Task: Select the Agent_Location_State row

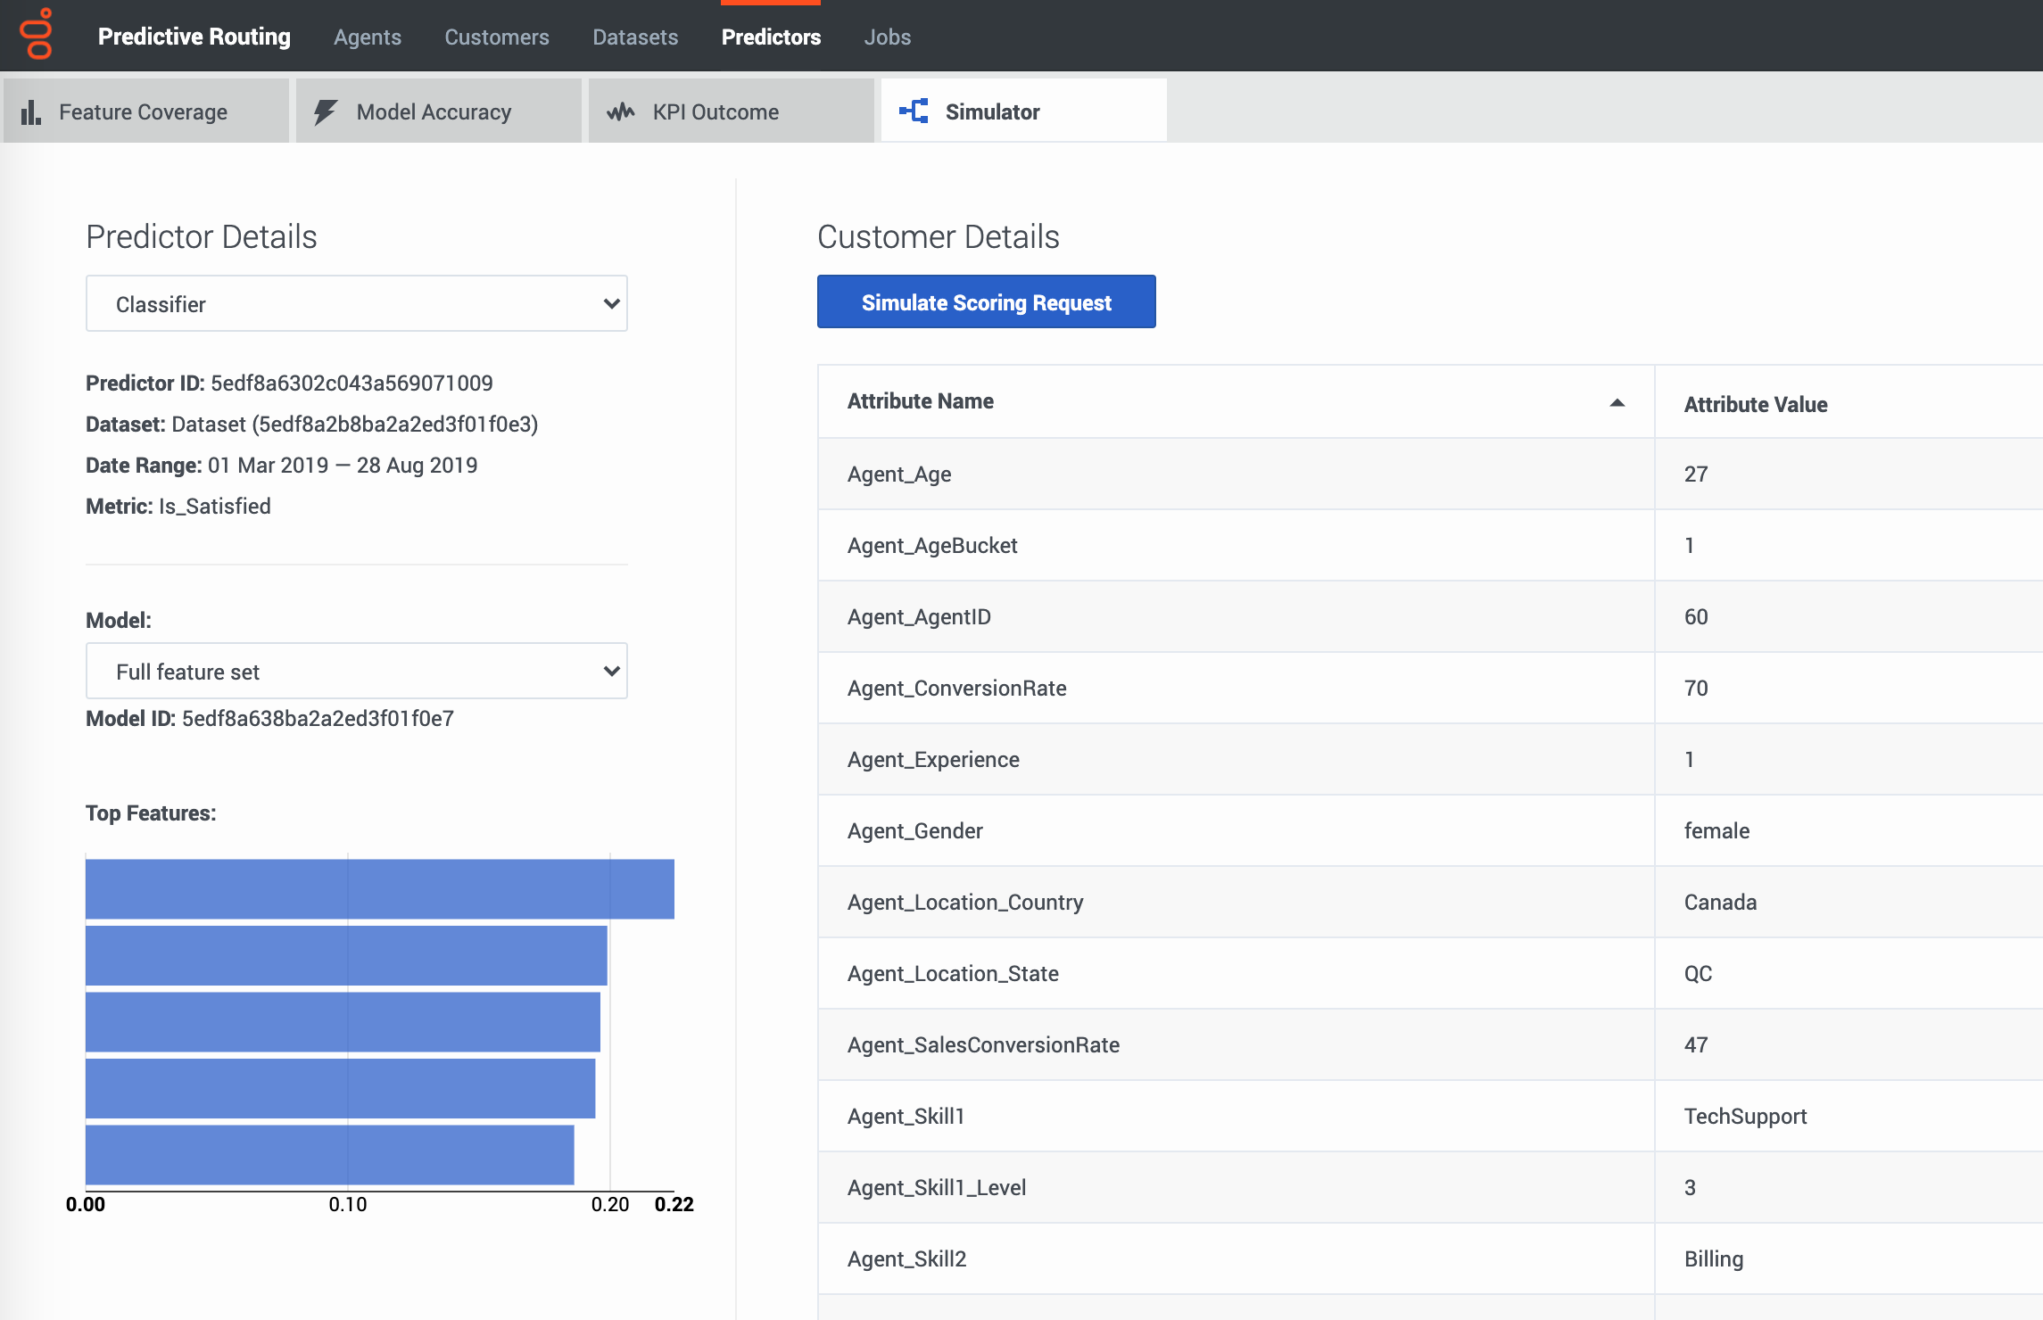Action: pos(1430,973)
